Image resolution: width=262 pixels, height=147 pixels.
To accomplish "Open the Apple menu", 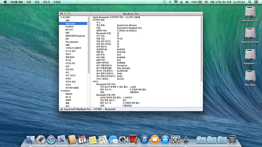I will point(5,2).
